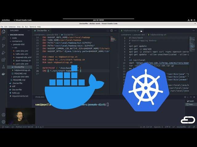Open more actions for left editor group
Viewport: 197px width, 147px height.
[115, 31]
